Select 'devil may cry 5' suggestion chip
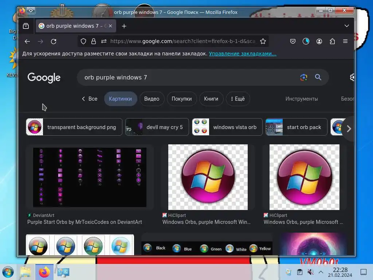Screen dimensions: 373x280 click(x=157, y=127)
